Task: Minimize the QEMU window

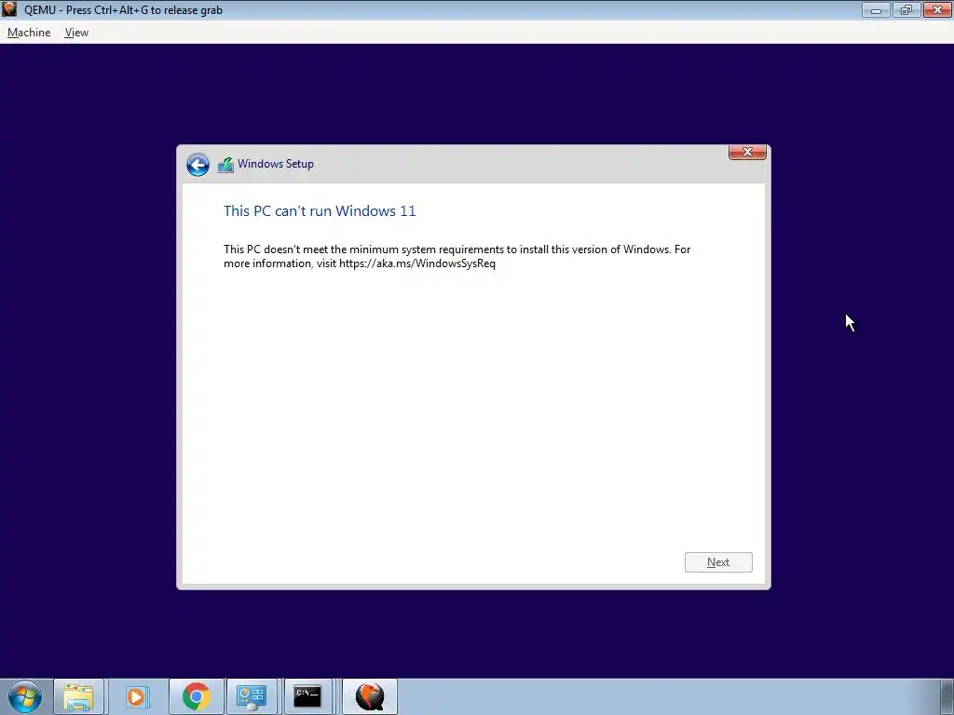Action: click(x=876, y=10)
